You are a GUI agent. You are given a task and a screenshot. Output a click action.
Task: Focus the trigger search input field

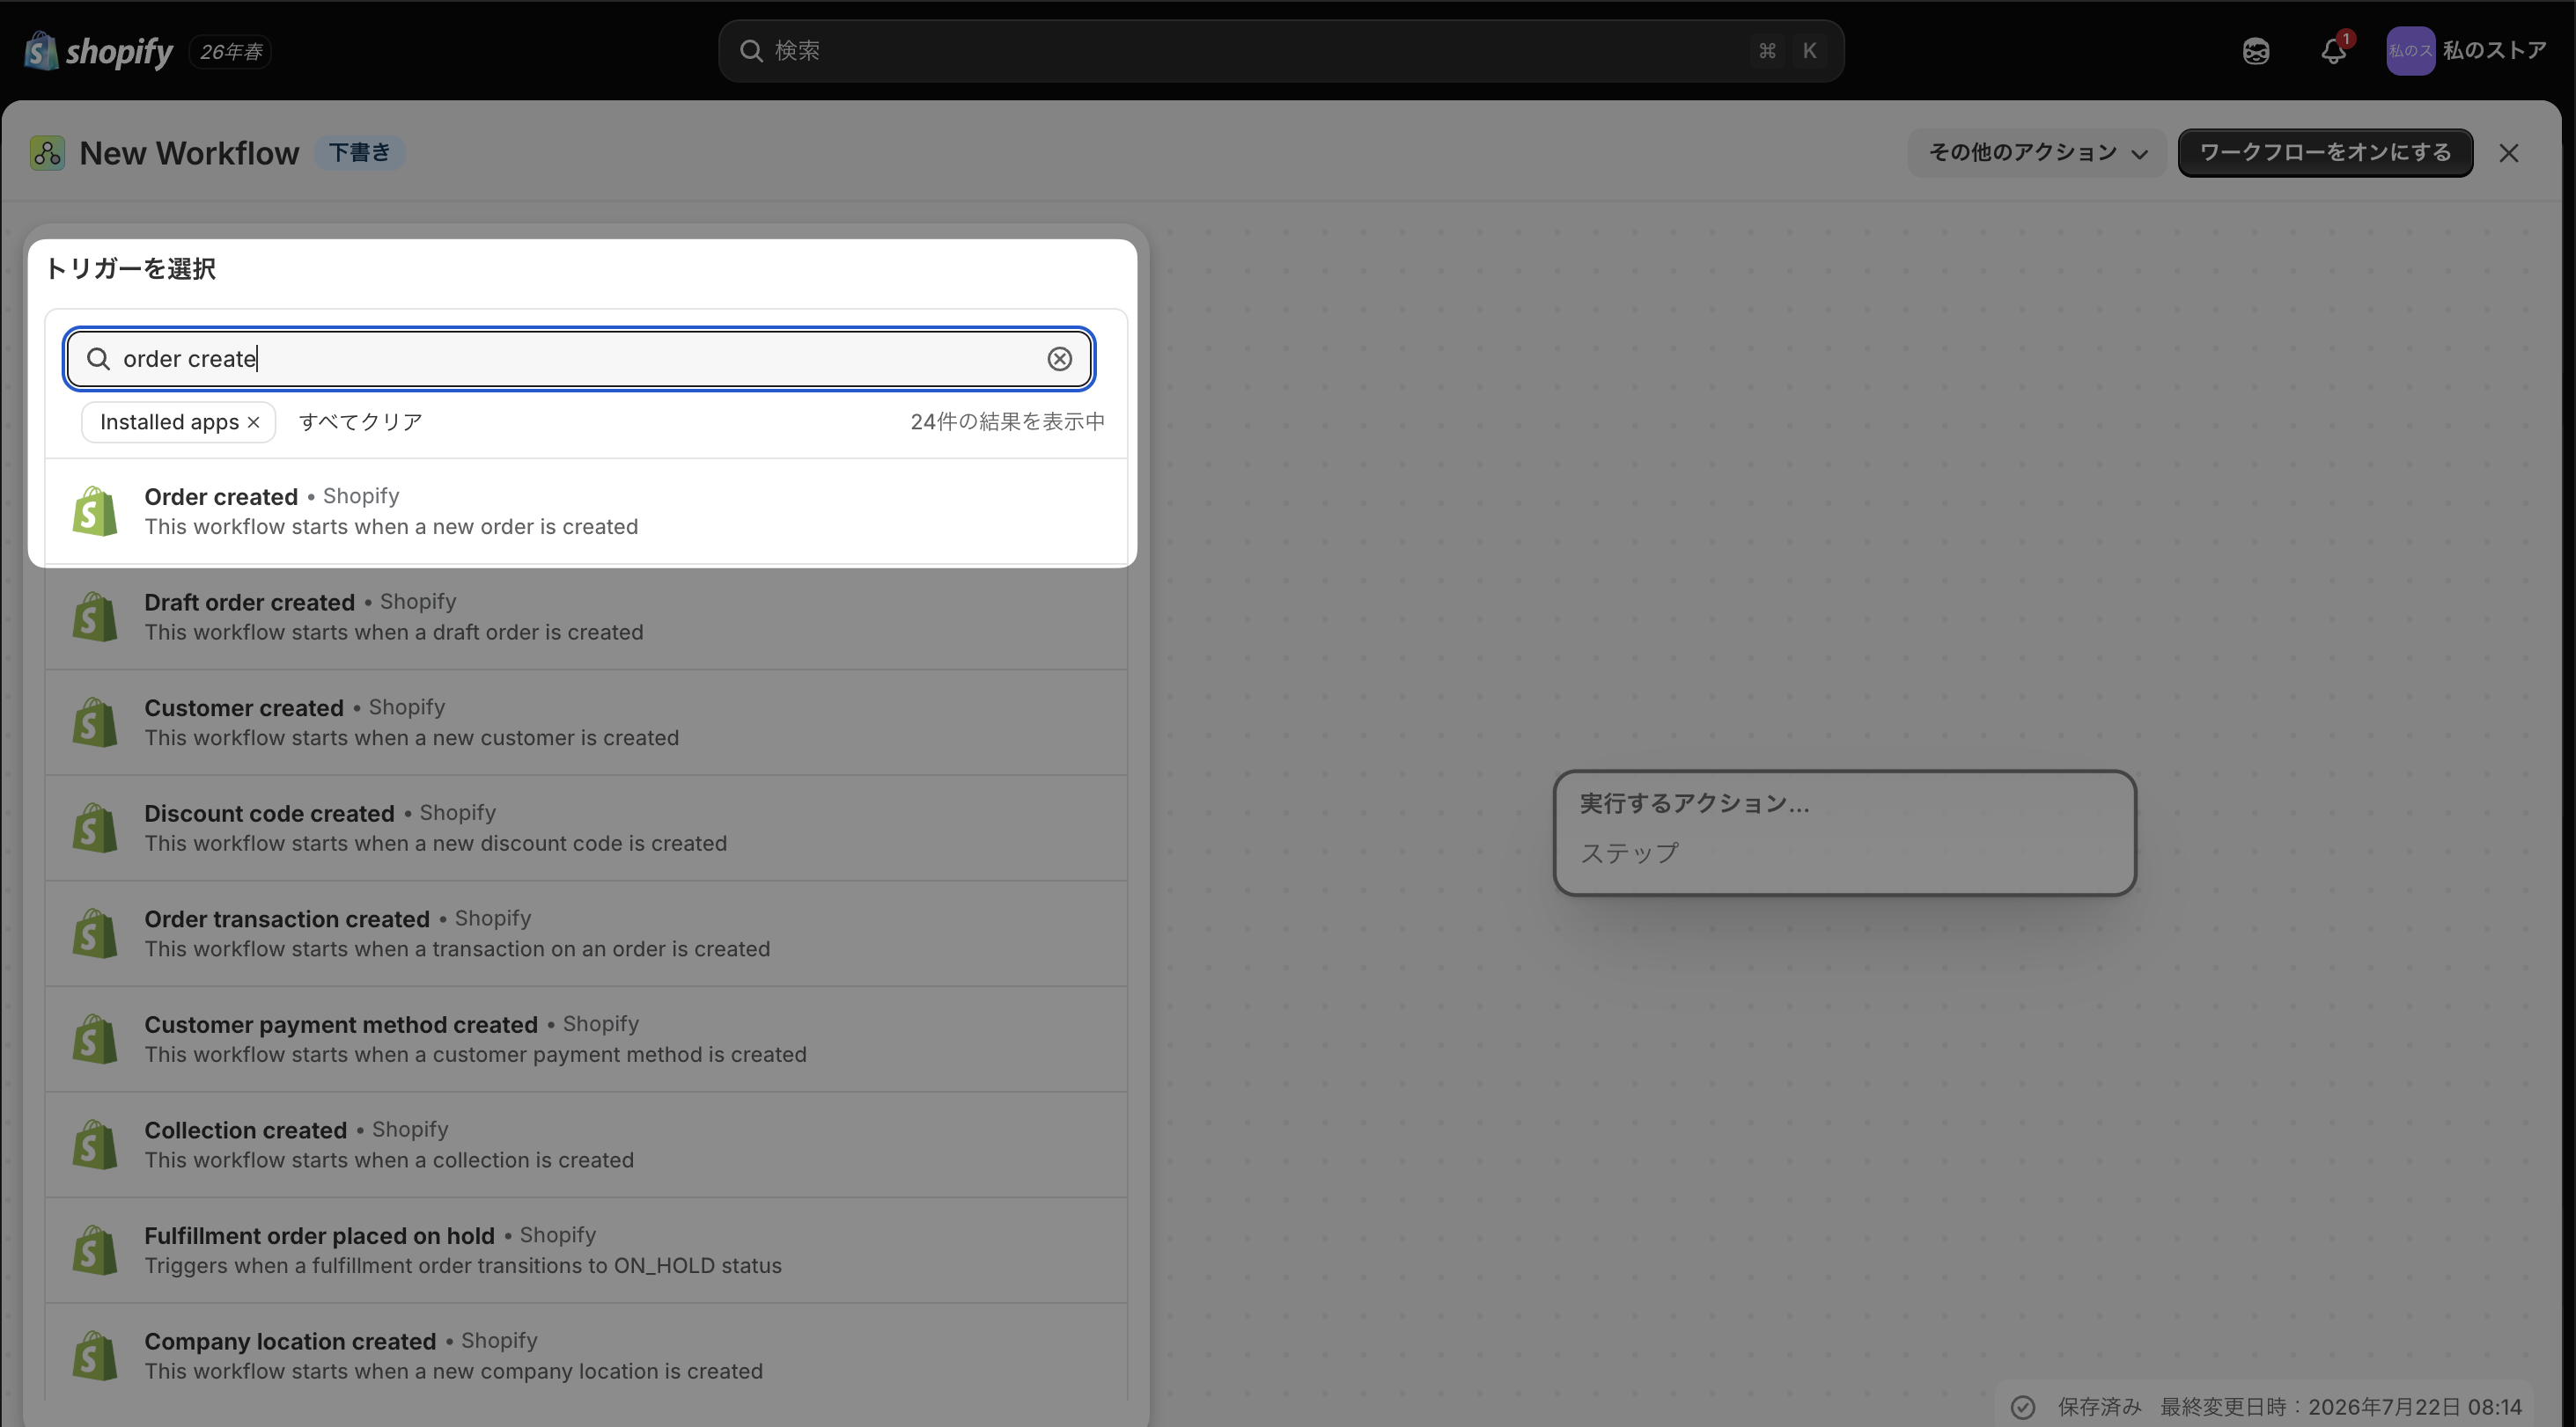(580, 359)
